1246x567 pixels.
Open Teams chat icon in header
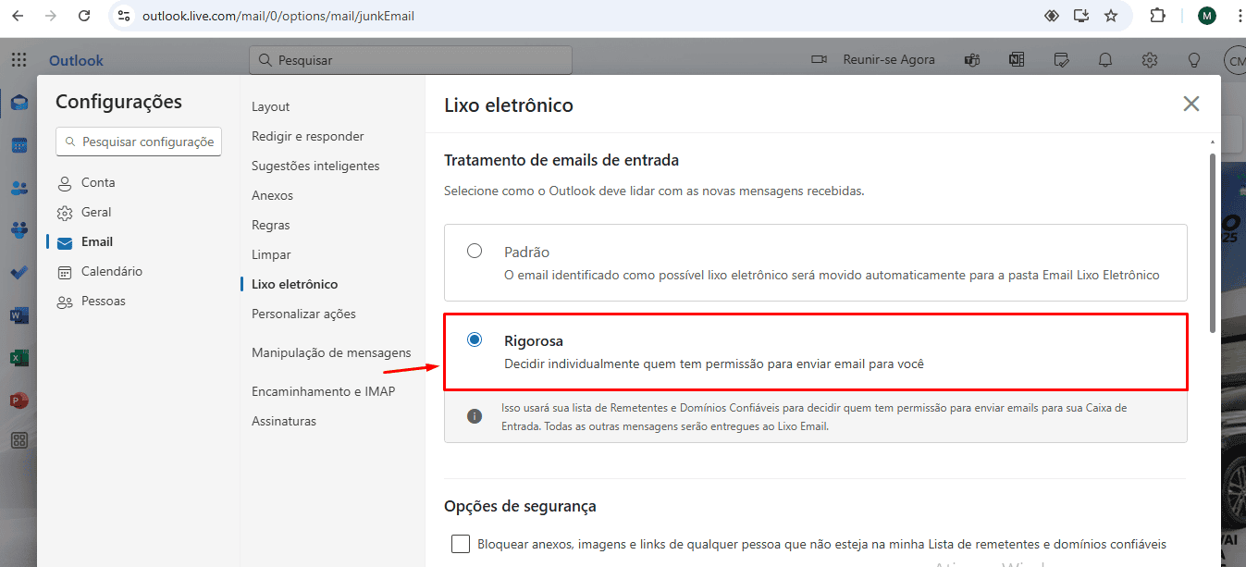[972, 60]
